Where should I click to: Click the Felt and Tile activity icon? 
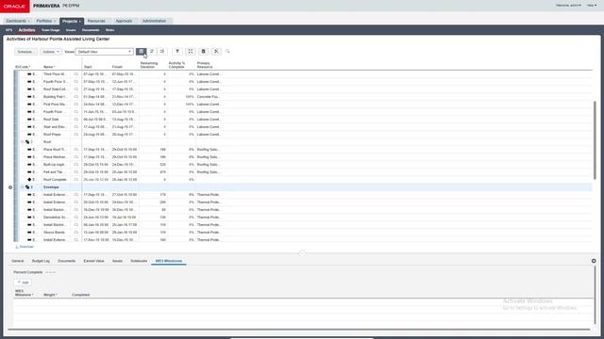tap(29, 172)
